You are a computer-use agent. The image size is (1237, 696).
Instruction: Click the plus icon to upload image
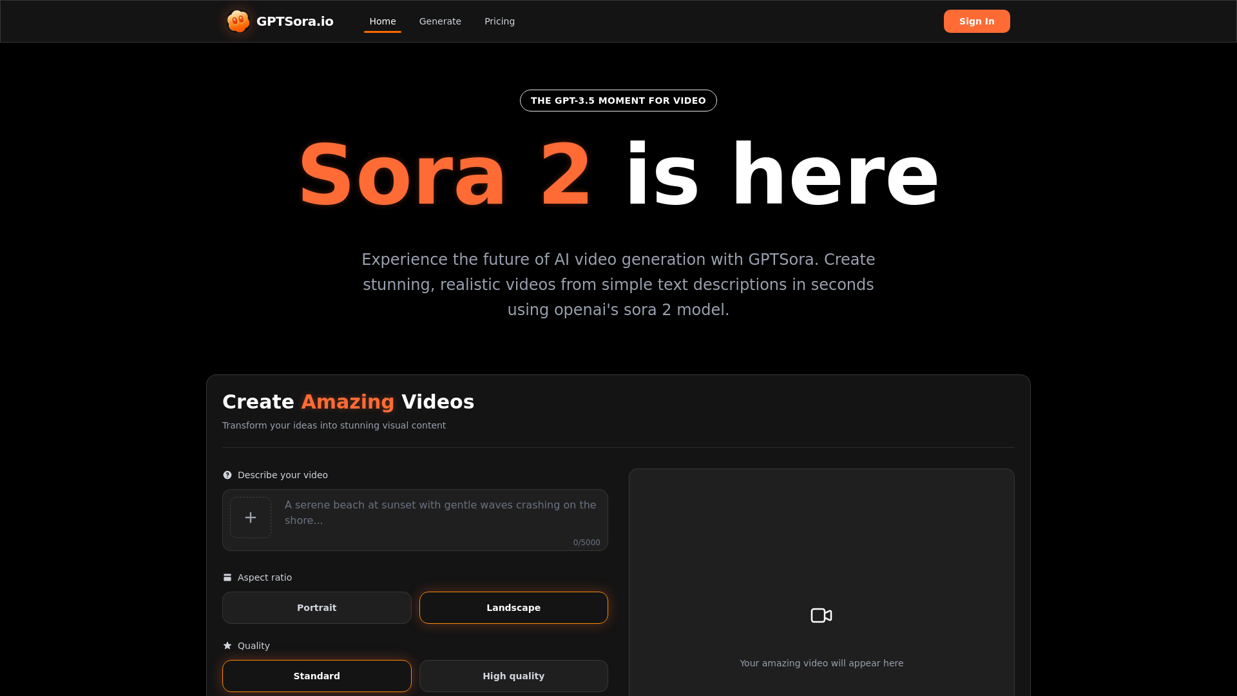pyautogui.click(x=251, y=517)
